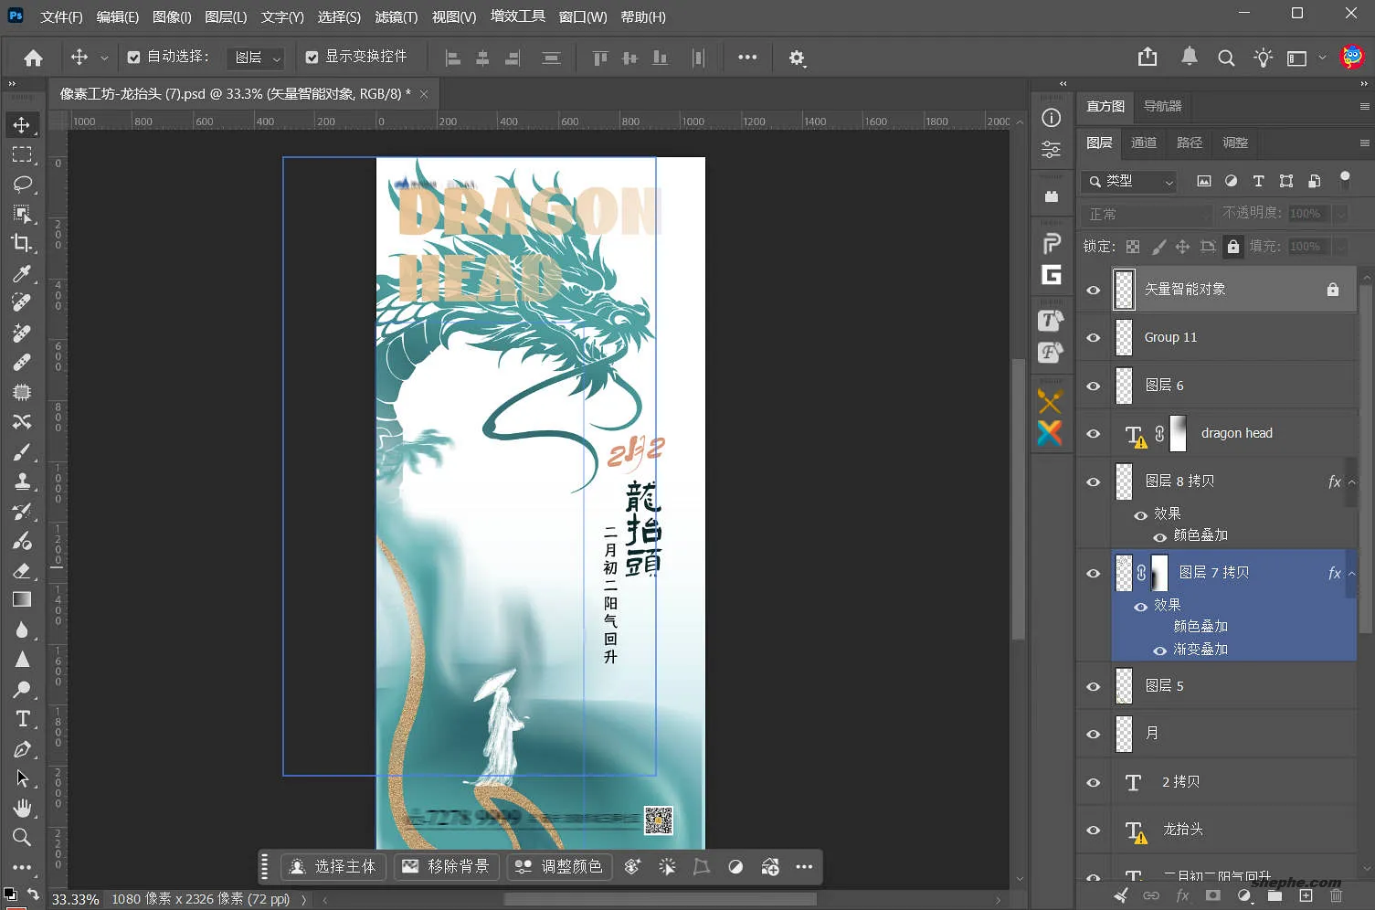The image size is (1375, 910).
Task: Open more alignment options ellipsis
Action: click(747, 57)
